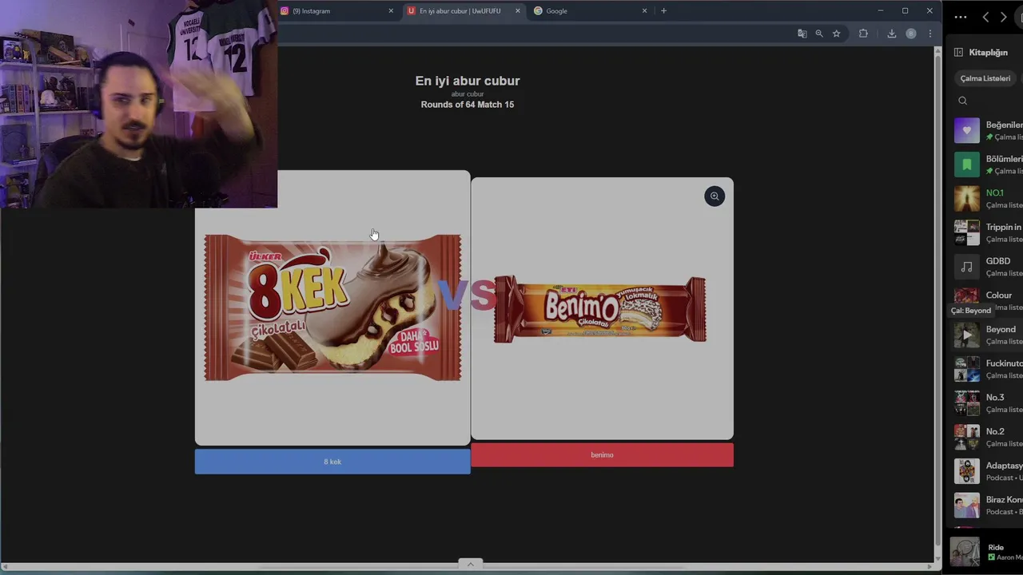
Task: Open the No.2 playlist
Action: pos(988,437)
